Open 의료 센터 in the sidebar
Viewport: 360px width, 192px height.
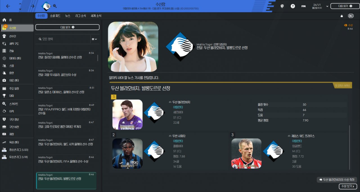[17, 80]
